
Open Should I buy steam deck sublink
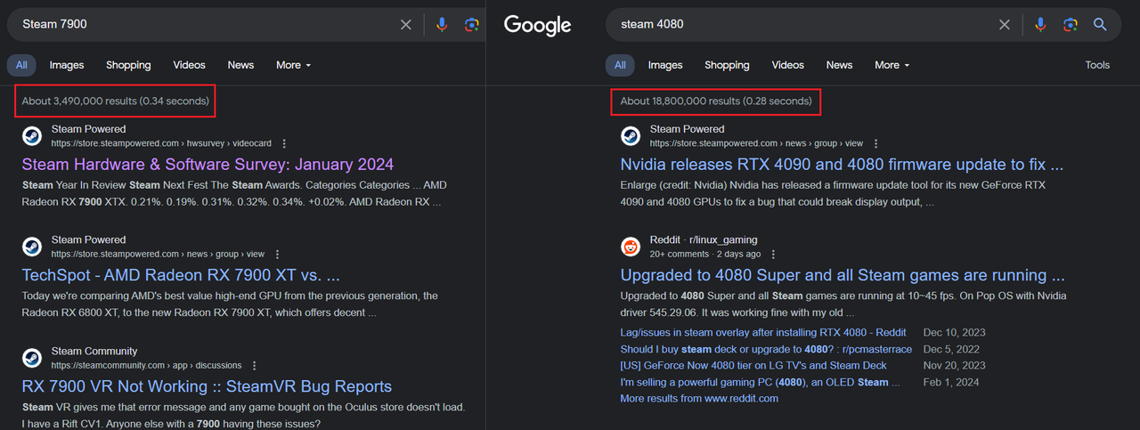[x=766, y=349]
